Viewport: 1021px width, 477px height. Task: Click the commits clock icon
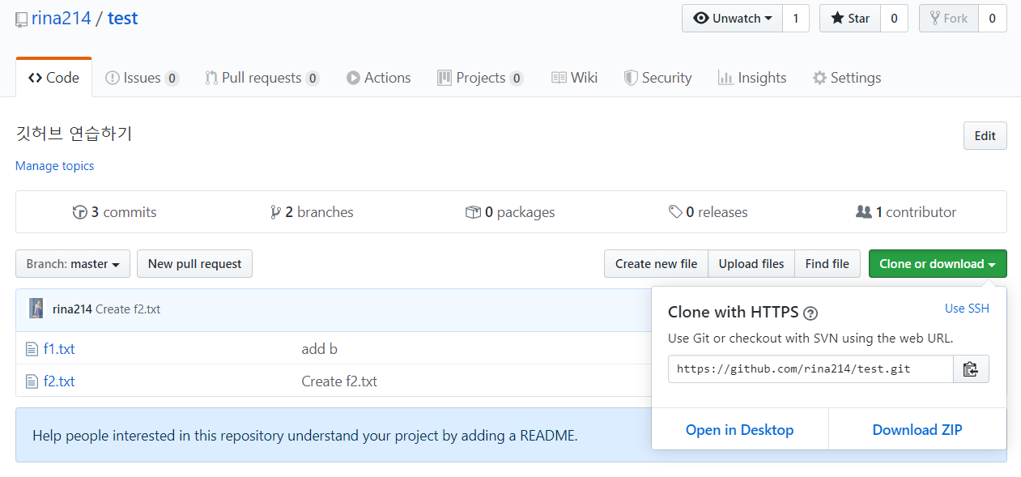click(x=79, y=212)
